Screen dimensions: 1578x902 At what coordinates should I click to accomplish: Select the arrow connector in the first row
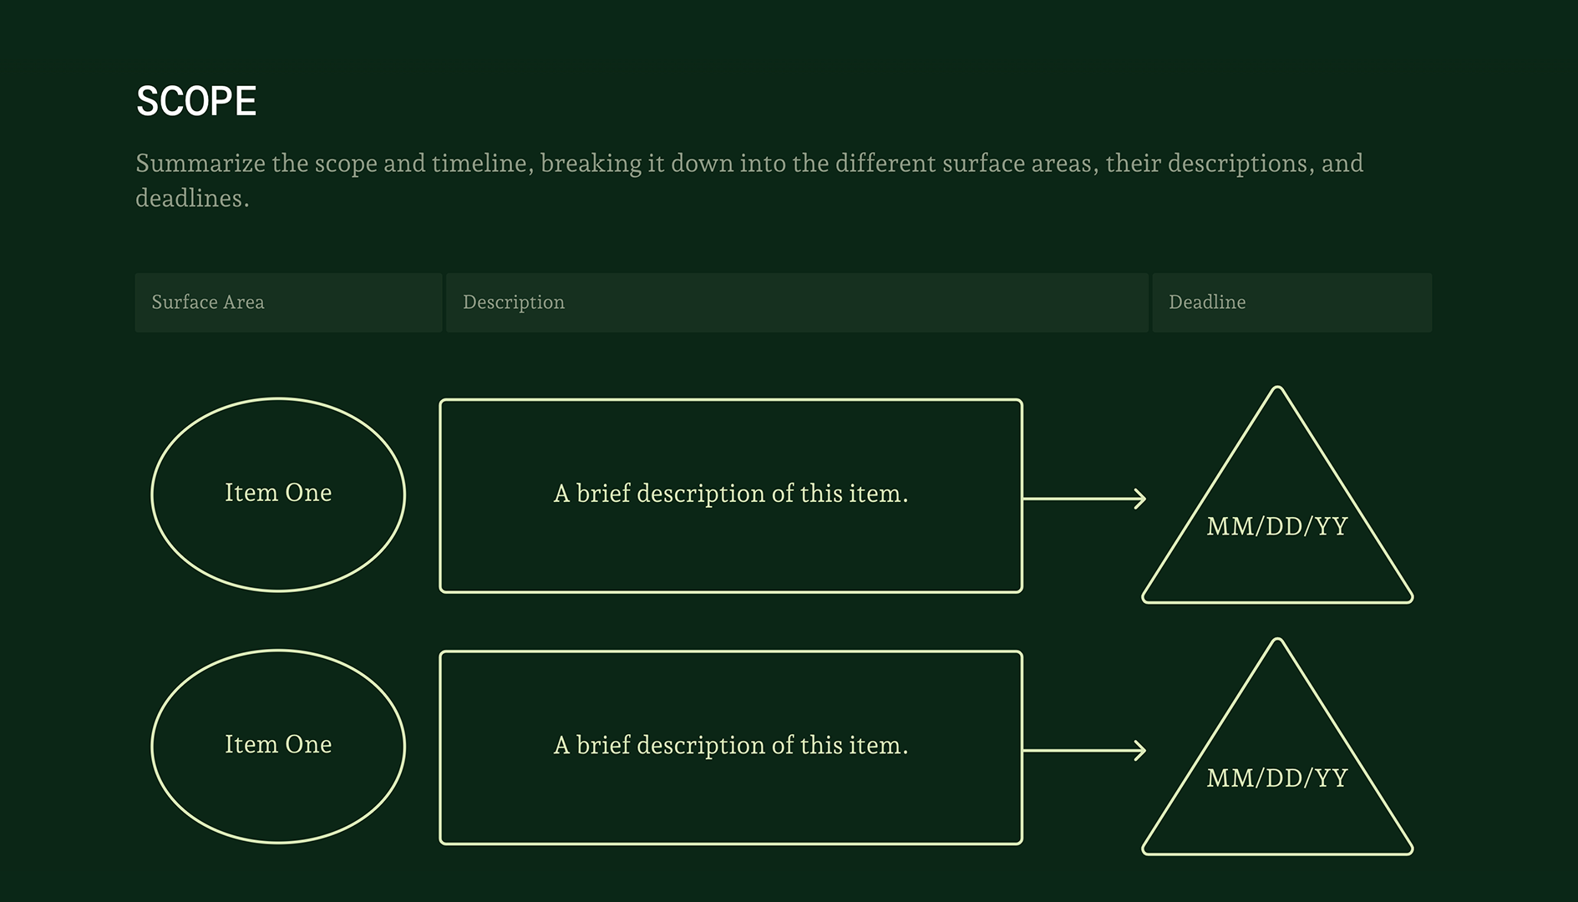[1084, 499]
